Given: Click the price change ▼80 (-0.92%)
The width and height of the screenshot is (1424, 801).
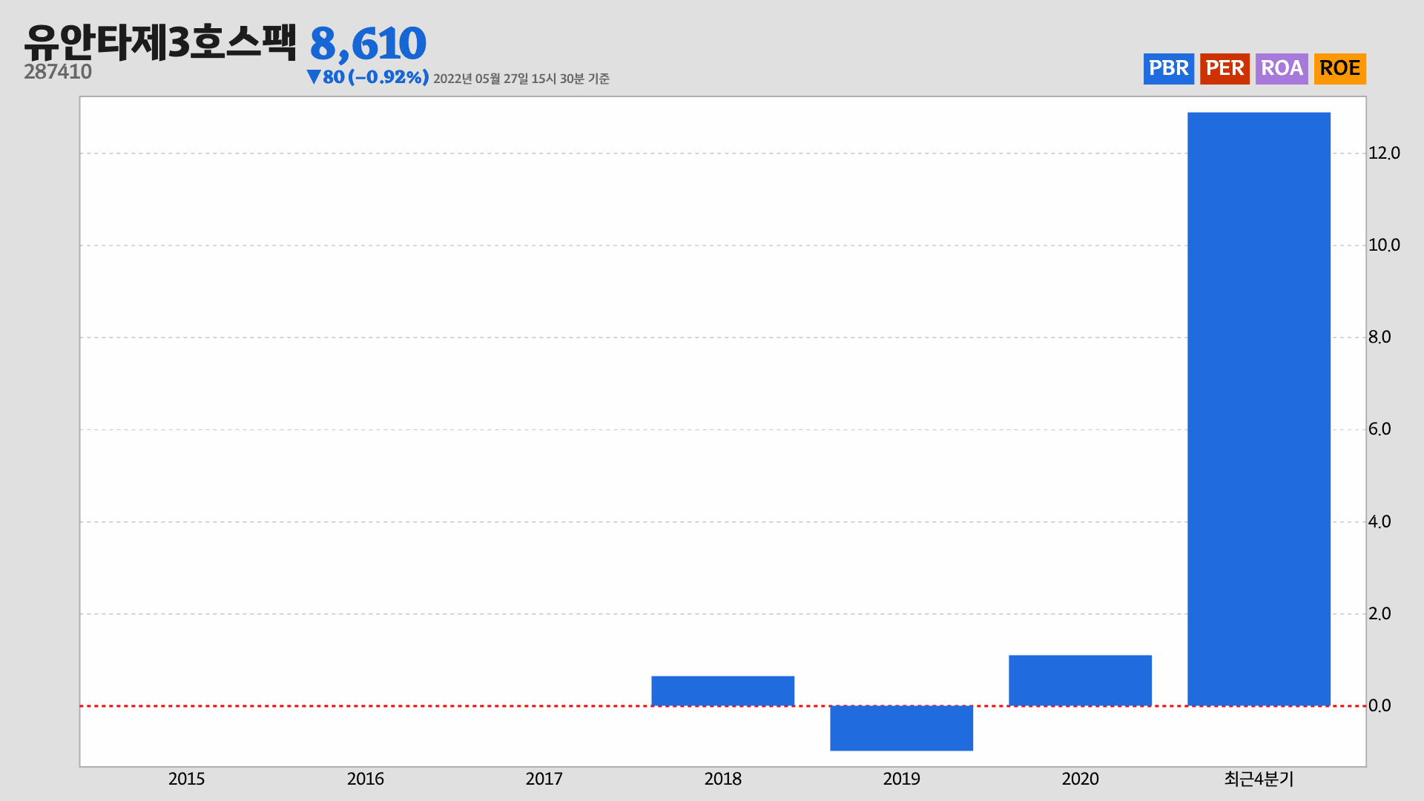Looking at the screenshot, I should click(x=368, y=77).
